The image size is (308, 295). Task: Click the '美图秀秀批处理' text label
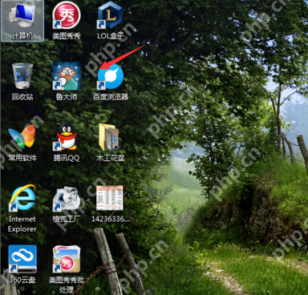[67, 285]
